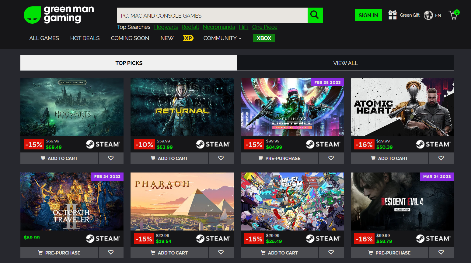This screenshot has width=471, height=263.
Task: Pre-purchase Destiny 2 Lightfall
Action: (280, 158)
